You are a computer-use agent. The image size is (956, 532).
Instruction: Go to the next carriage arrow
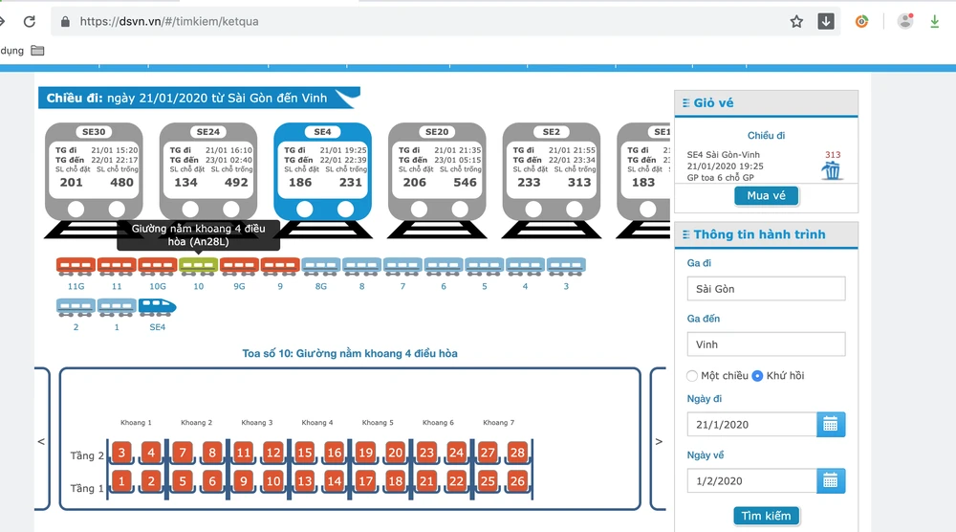[658, 442]
